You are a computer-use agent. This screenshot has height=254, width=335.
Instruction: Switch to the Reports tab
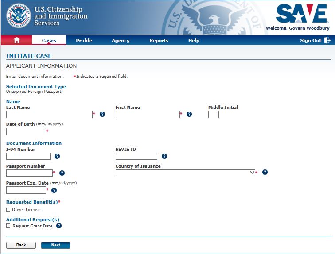click(x=159, y=40)
